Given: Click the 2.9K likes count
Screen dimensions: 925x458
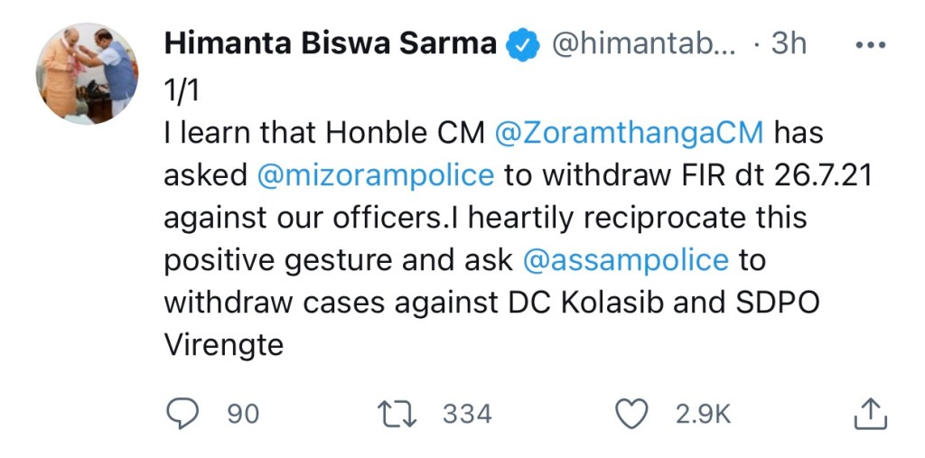Looking at the screenshot, I should point(703,414).
